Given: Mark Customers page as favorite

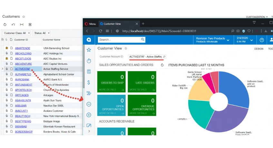Looking at the screenshot, I should point(24,17).
